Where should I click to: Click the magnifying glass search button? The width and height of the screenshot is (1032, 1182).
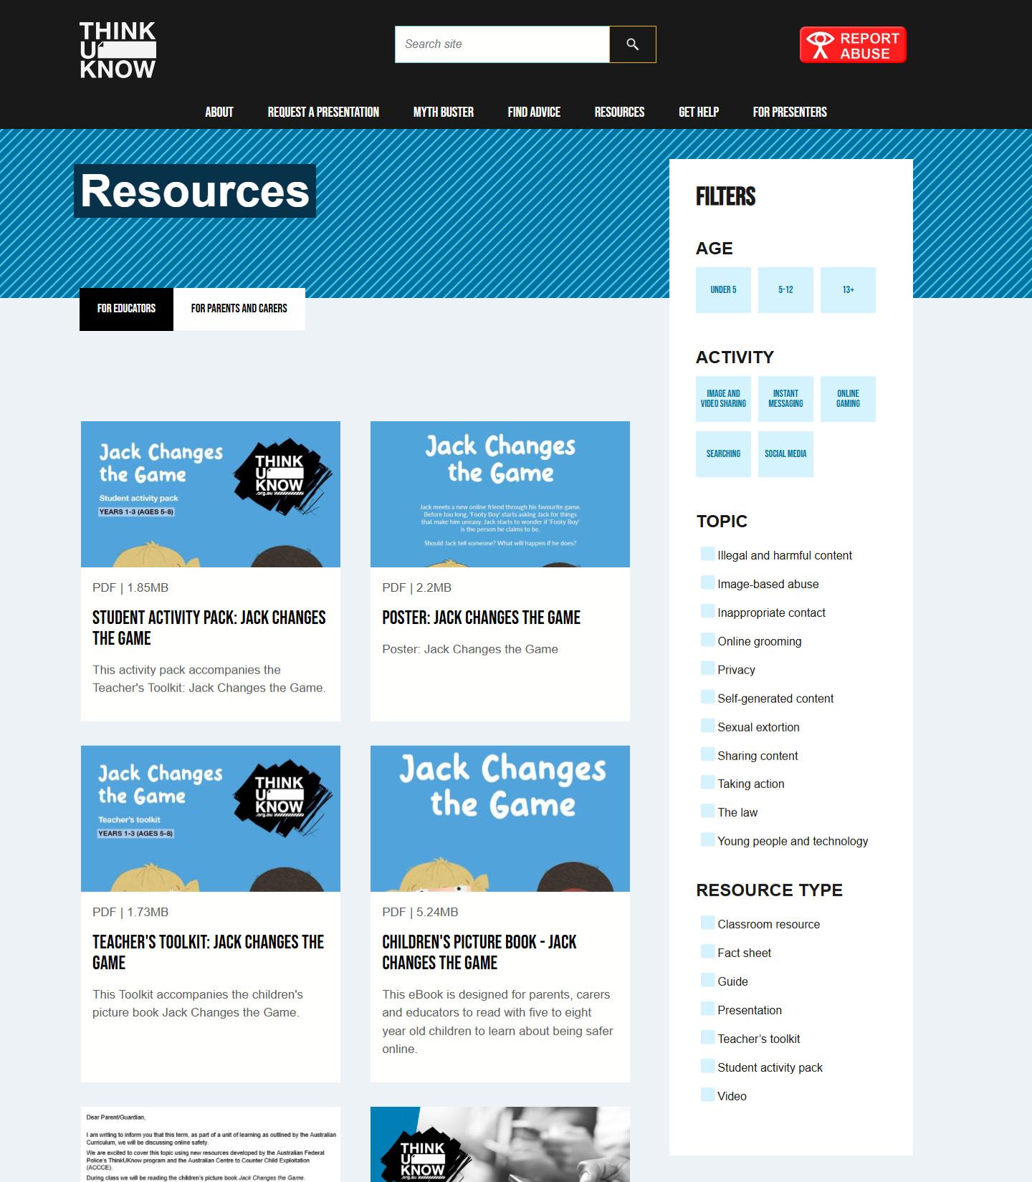633,44
